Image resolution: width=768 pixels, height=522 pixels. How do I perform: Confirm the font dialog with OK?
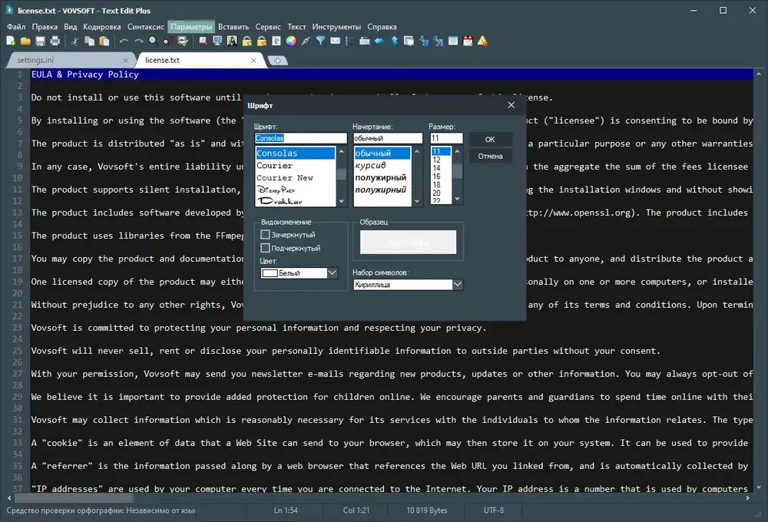(x=490, y=140)
